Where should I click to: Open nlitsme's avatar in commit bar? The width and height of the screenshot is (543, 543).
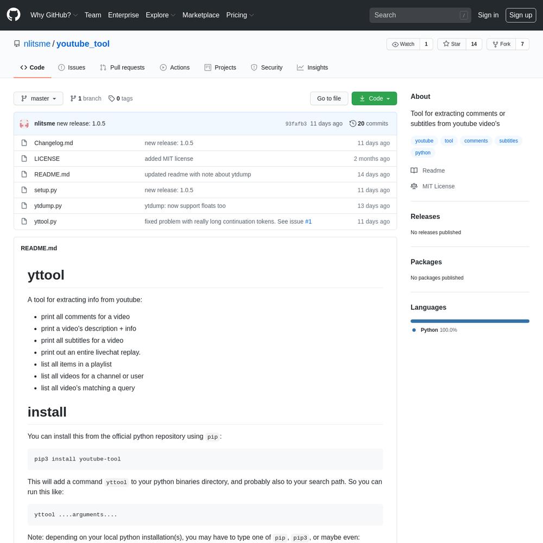(24, 124)
